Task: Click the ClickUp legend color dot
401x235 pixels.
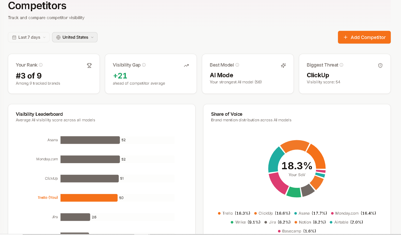Action: point(256,213)
